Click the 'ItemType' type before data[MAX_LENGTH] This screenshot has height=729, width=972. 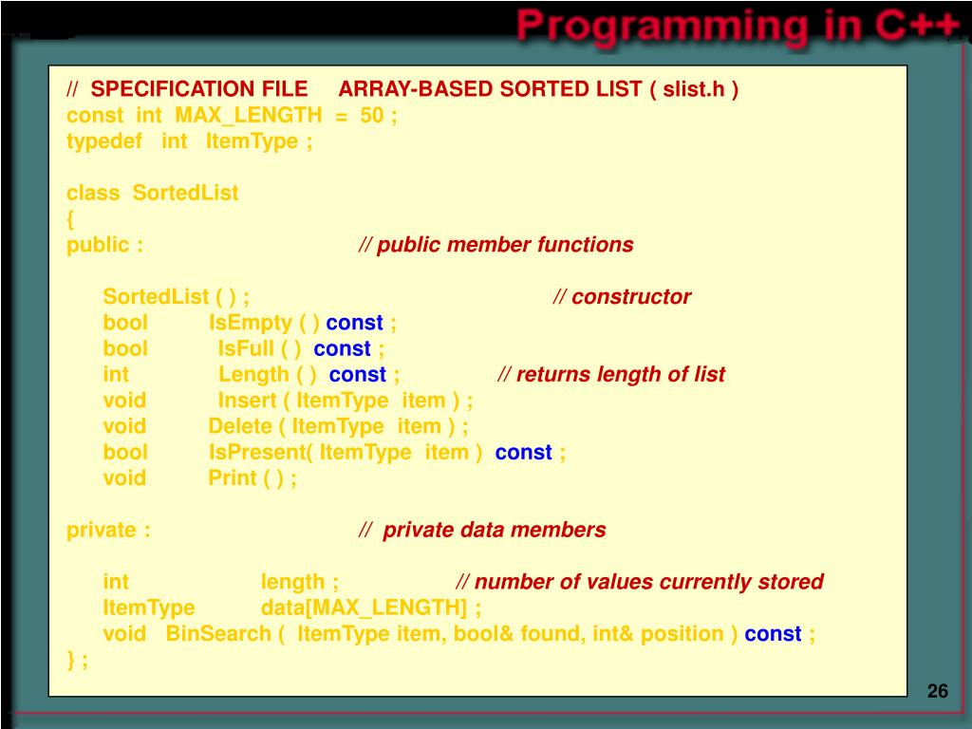[x=149, y=607]
